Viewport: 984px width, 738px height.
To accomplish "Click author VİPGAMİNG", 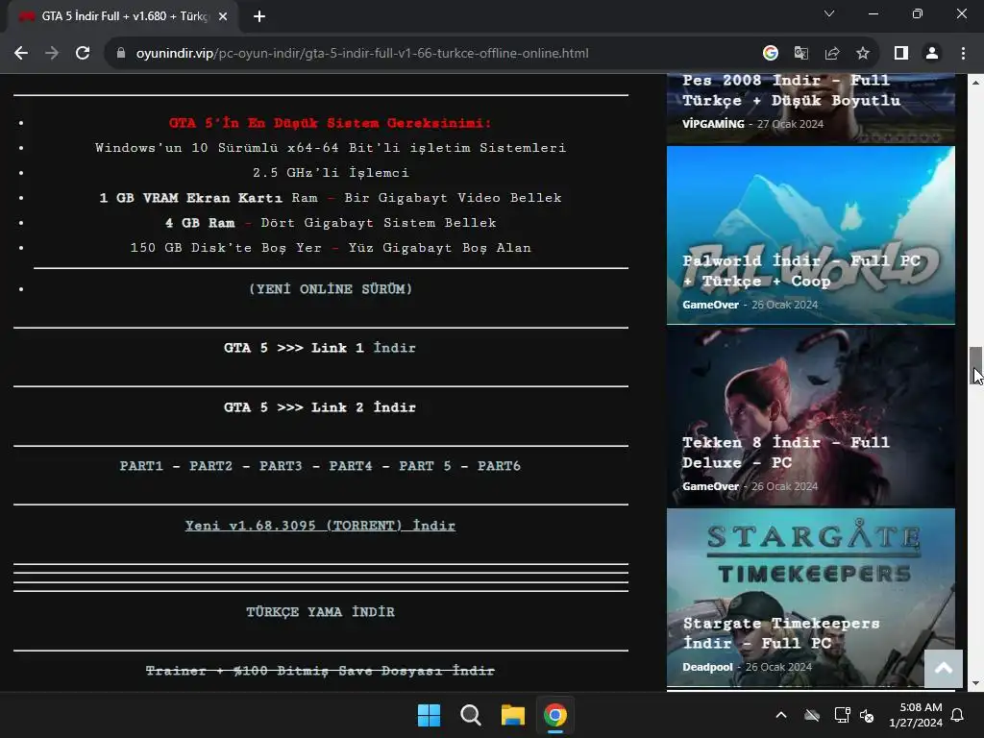I will tap(713, 124).
